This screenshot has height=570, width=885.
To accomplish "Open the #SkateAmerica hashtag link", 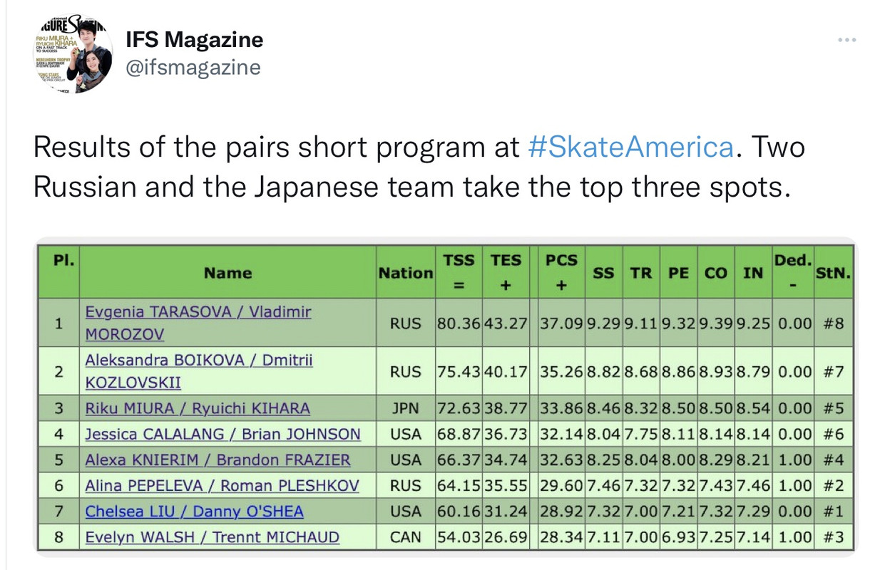I will pyautogui.click(x=631, y=147).
